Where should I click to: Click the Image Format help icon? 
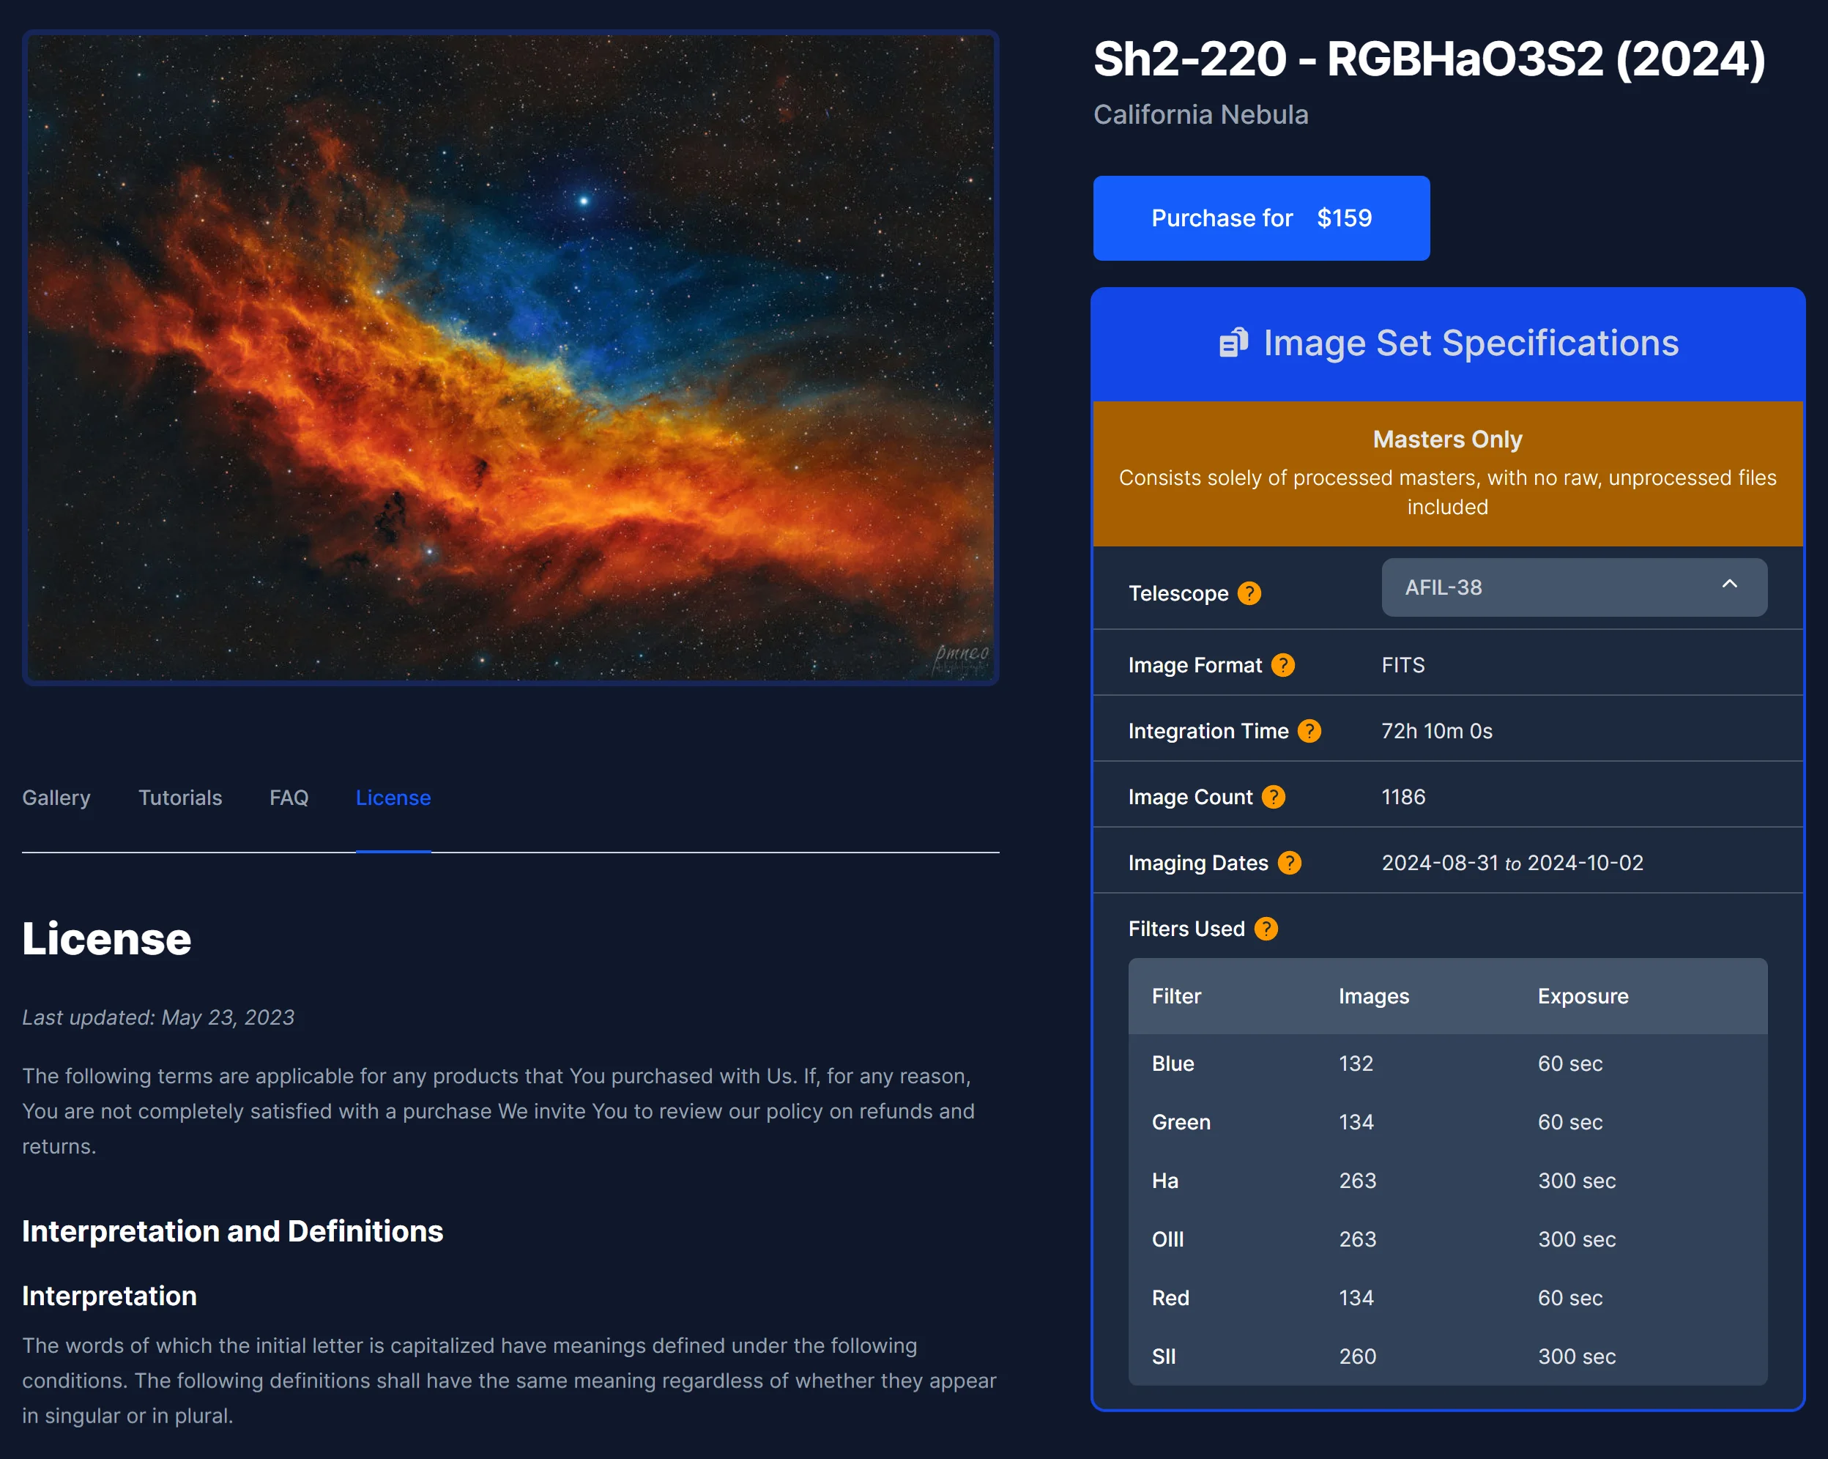click(x=1283, y=666)
